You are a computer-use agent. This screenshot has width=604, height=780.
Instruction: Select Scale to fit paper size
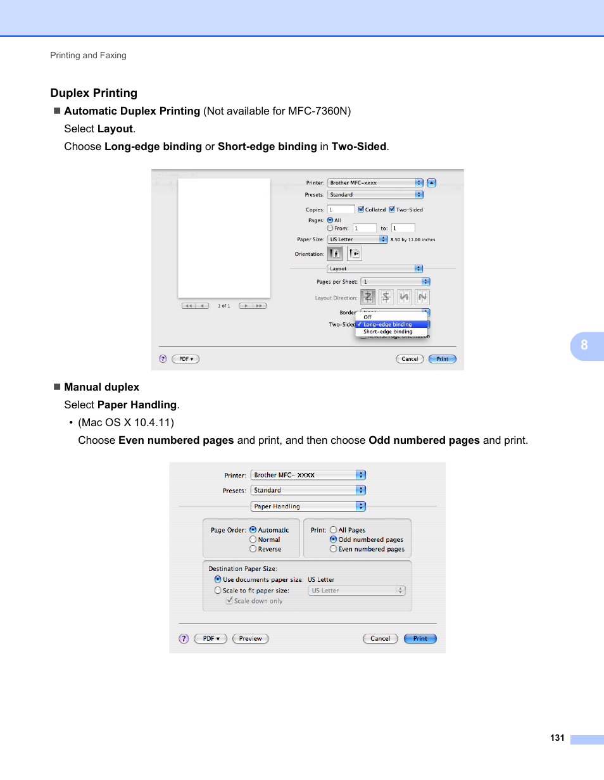tap(218, 590)
